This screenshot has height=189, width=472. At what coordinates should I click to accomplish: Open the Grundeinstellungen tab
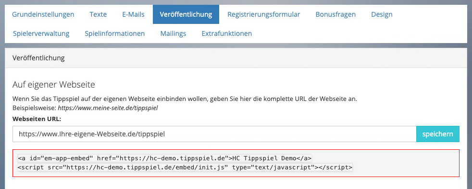(43, 14)
